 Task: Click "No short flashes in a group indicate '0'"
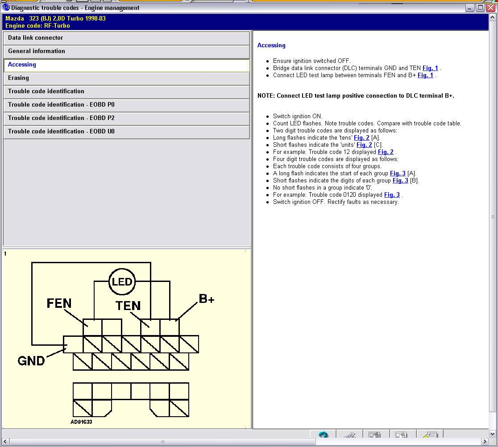pyautogui.click(x=322, y=188)
